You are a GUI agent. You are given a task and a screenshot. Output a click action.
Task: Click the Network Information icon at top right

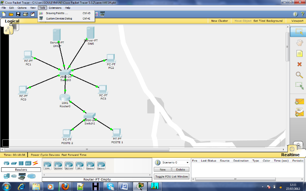(295, 14)
